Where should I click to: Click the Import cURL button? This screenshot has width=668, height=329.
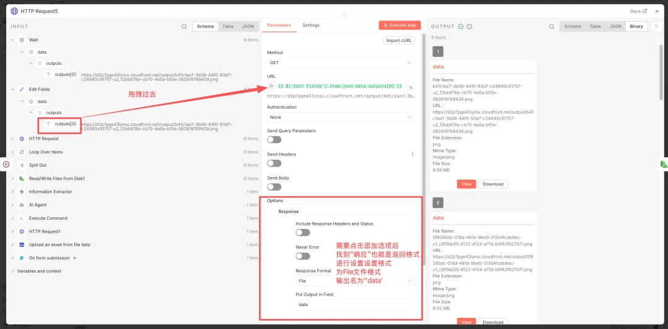[x=399, y=40]
